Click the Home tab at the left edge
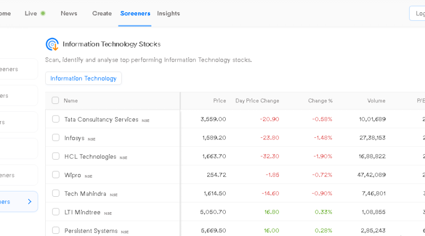 [5, 13]
